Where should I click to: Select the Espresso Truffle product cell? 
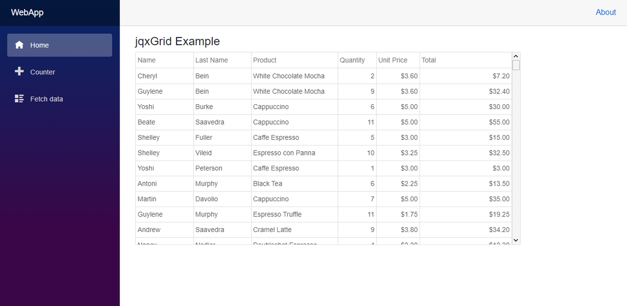(294, 214)
